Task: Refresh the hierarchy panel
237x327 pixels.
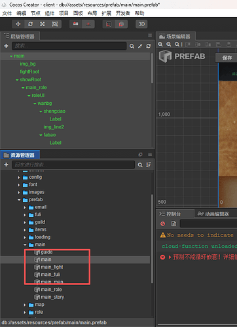Action: (149, 46)
